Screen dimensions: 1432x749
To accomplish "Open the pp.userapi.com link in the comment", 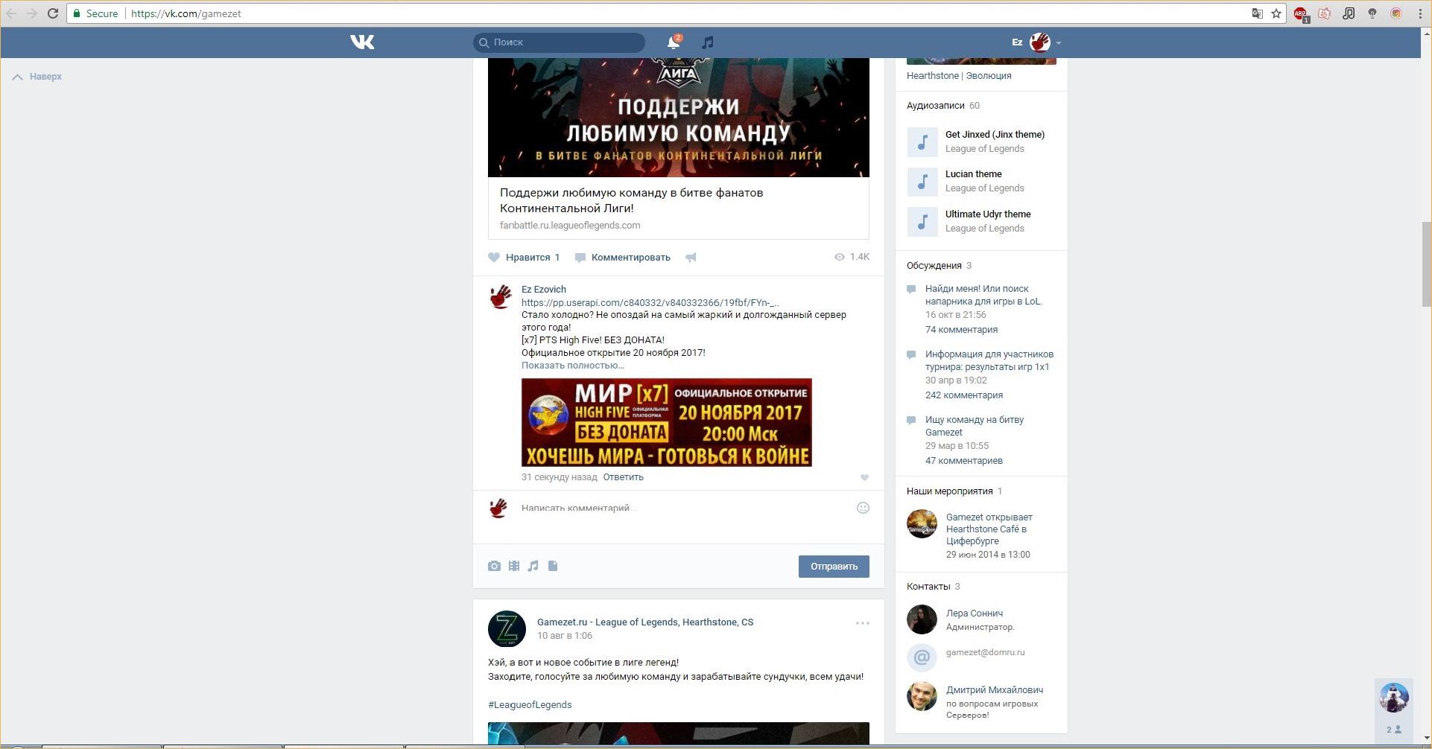I will coord(650,302).
